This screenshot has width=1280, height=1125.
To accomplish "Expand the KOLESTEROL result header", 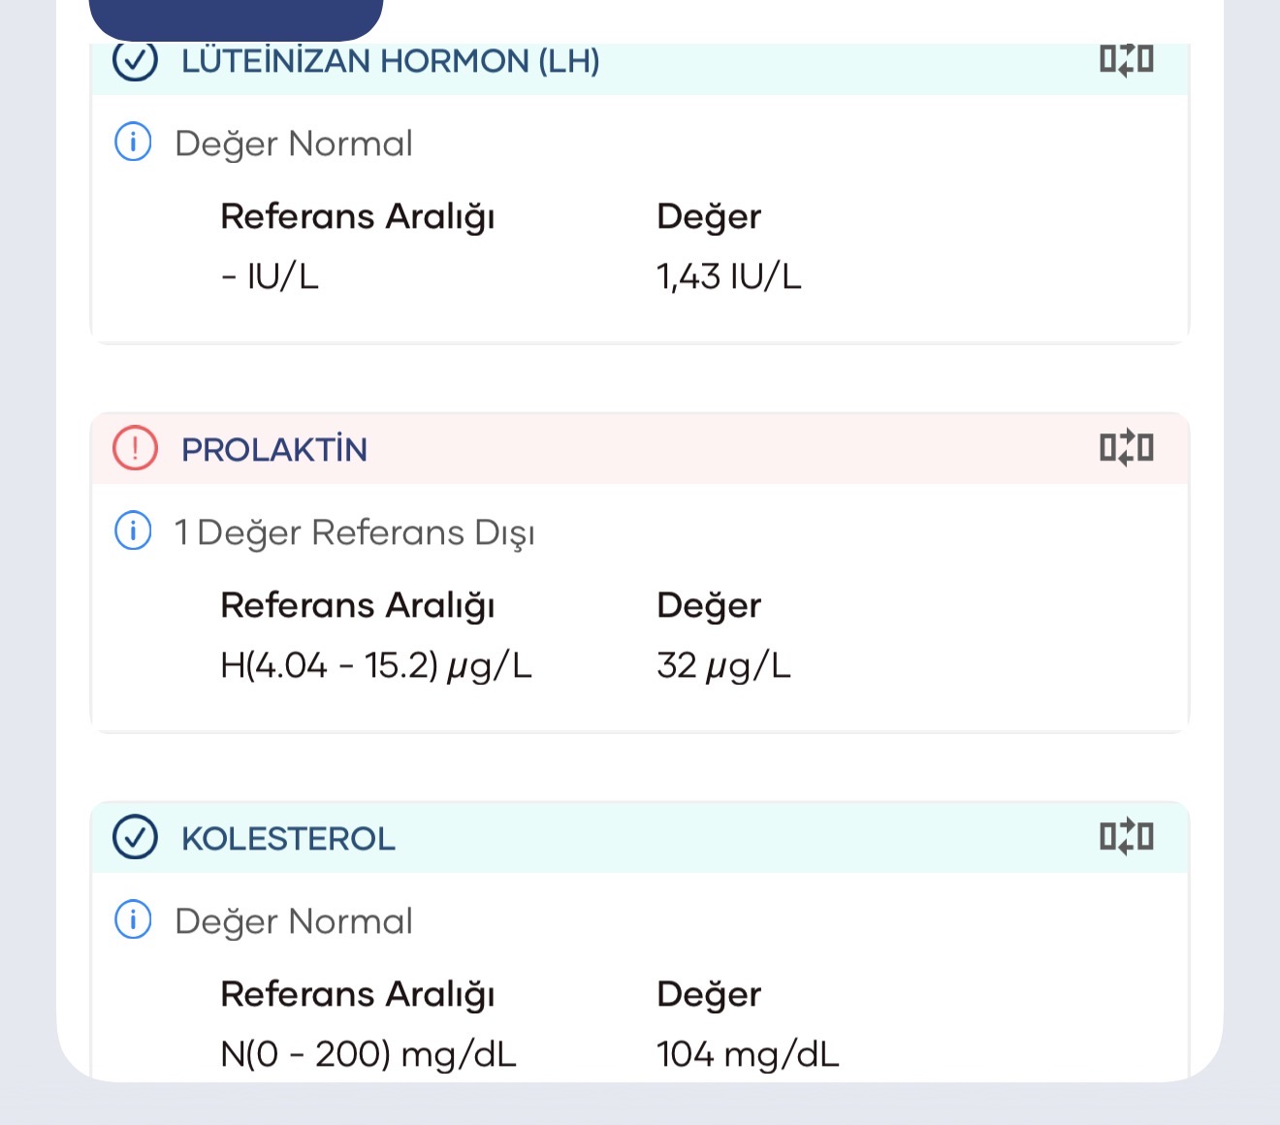I will pos(288,839).
